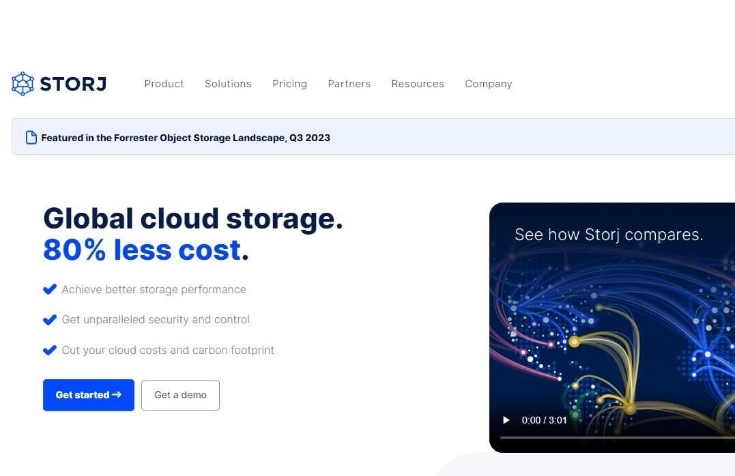
Task: Click the checkmark beside security and control bullet
Action: 49,319
